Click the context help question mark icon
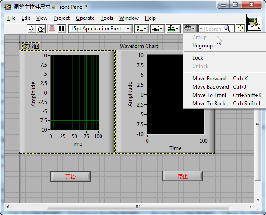This screenshot has height=215, width=266. [x=241, y=29]
